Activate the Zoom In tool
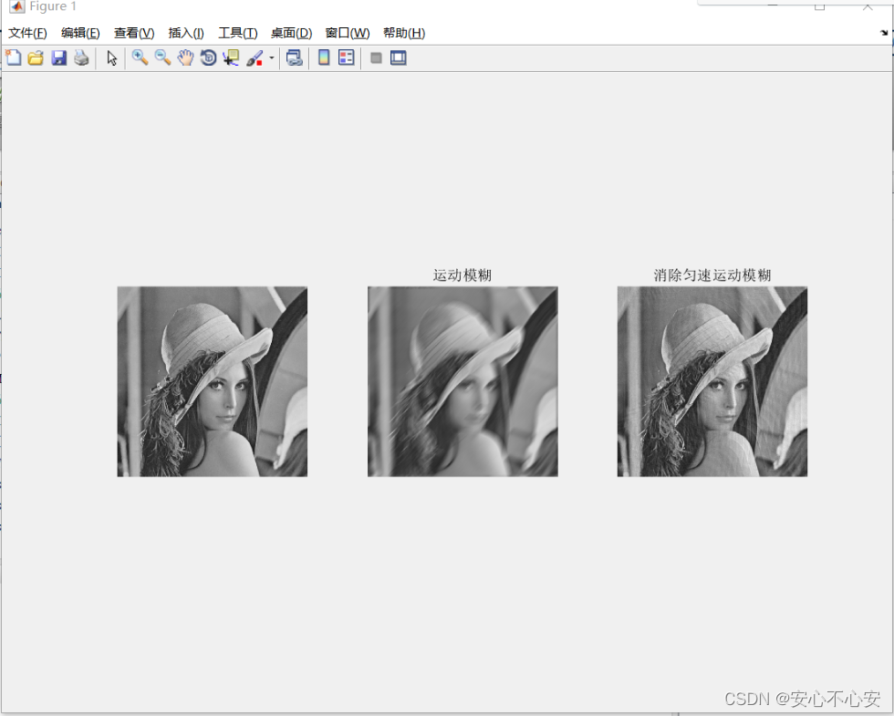 pyautogui.click(x=140, y=57)
